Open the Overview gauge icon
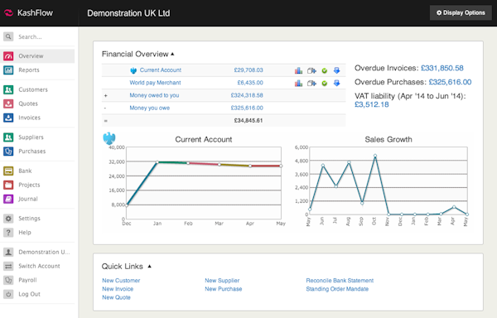497x318 pixels. pyautogui.click(x=8, y=56)
